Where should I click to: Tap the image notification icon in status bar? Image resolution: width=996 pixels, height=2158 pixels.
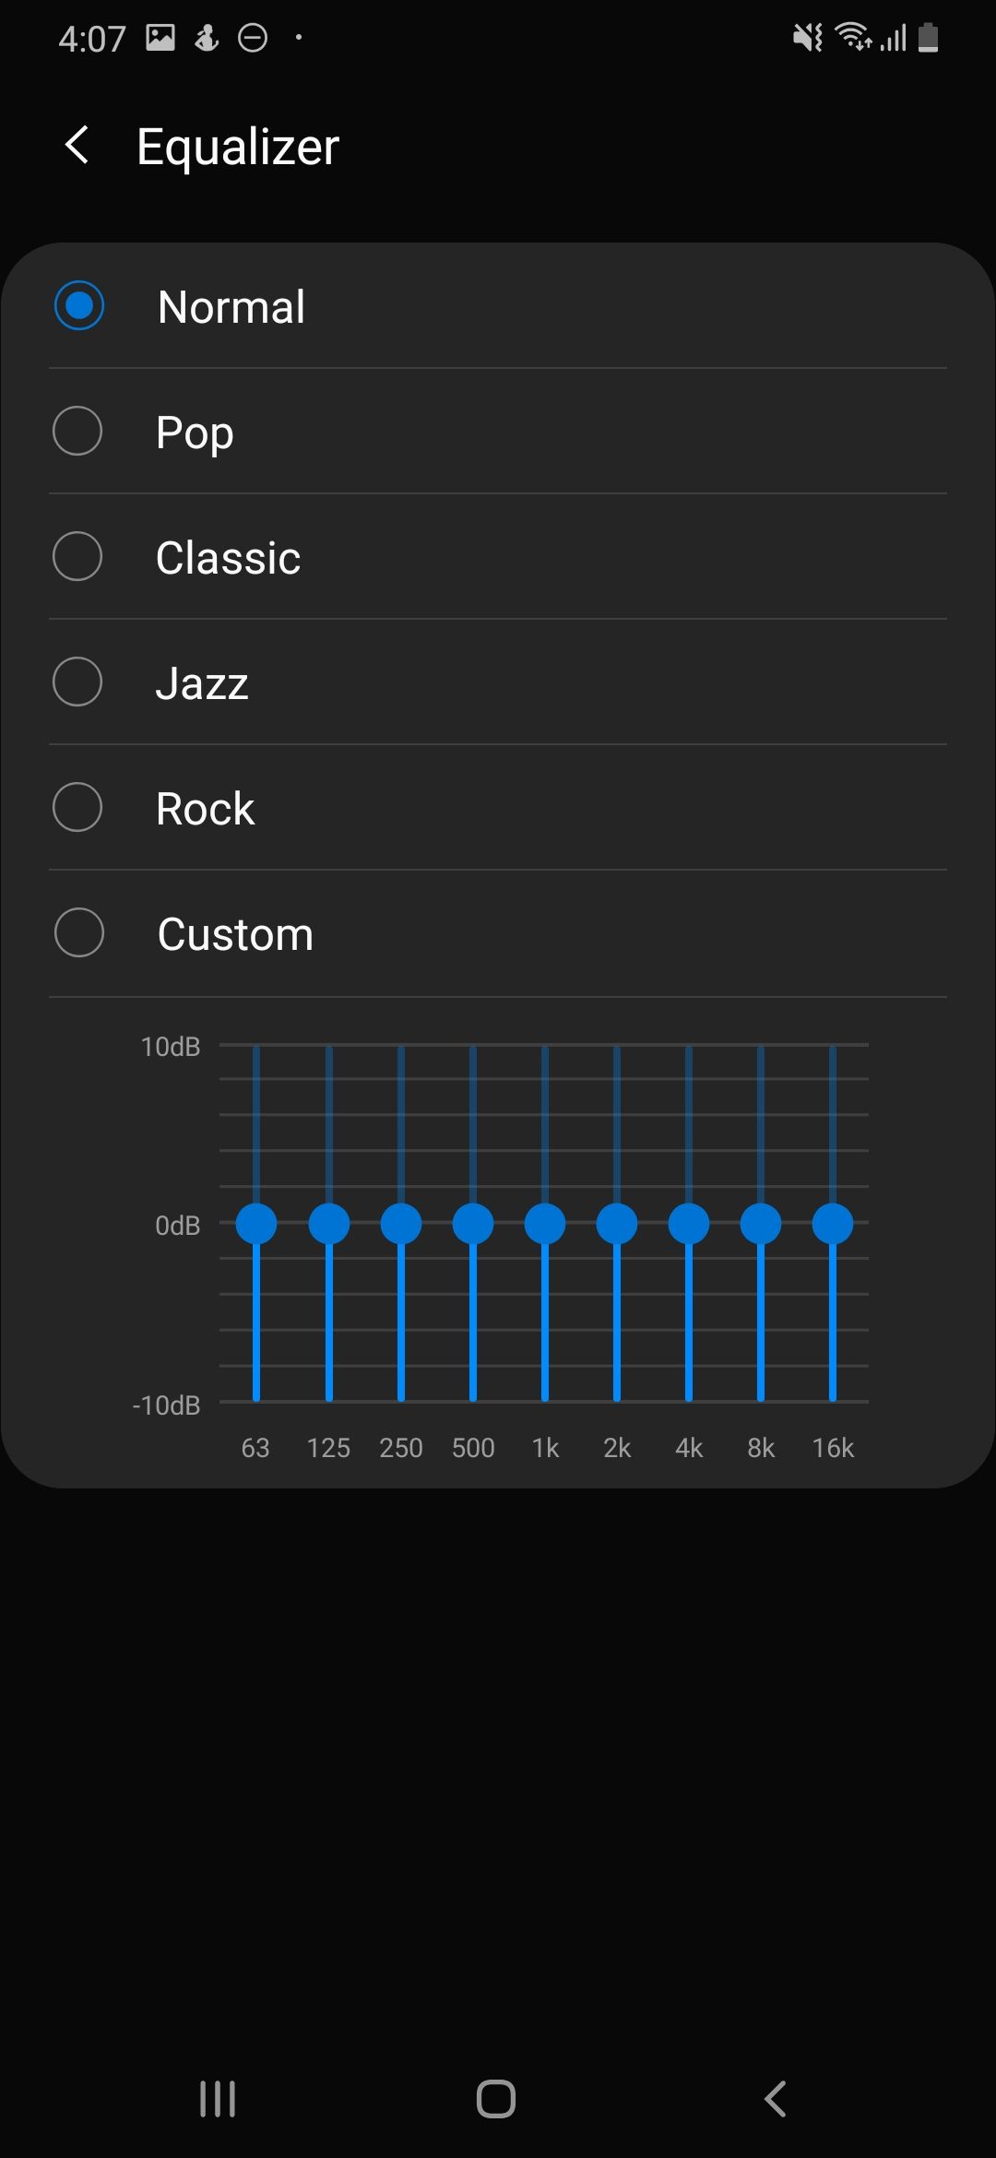pyautogui.click(x=160, y=38)
